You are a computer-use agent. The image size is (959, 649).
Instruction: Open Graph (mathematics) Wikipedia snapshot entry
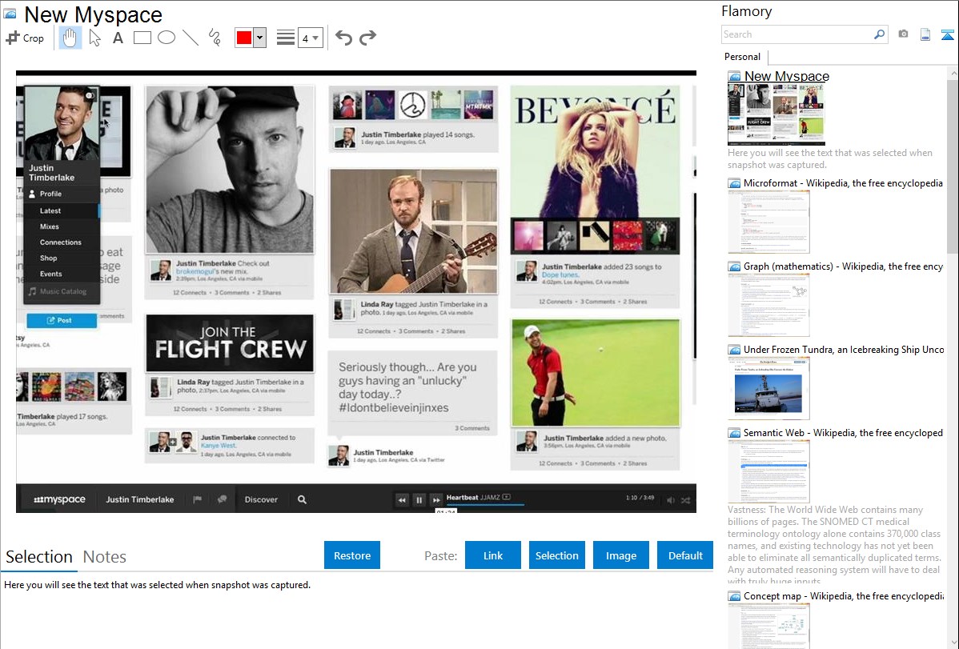point(843,266)
